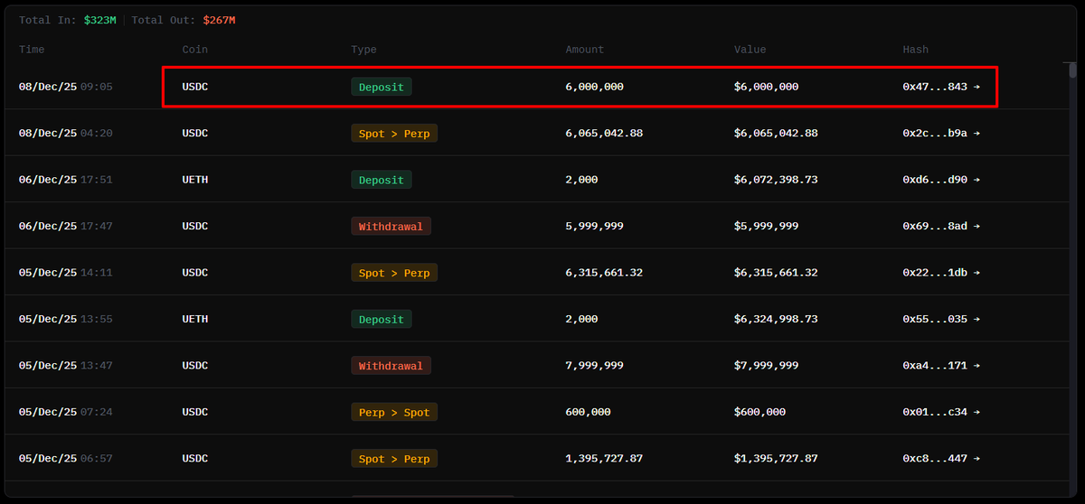The image size is (1085, 504).
Task: Open arrow icon beside hash 0x55...035
Action: click(976, 319)
